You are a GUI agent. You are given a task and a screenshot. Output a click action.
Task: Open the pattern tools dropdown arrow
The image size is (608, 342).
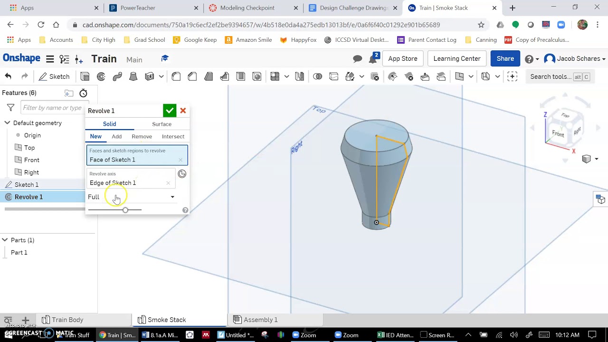[x=286, y=76]
